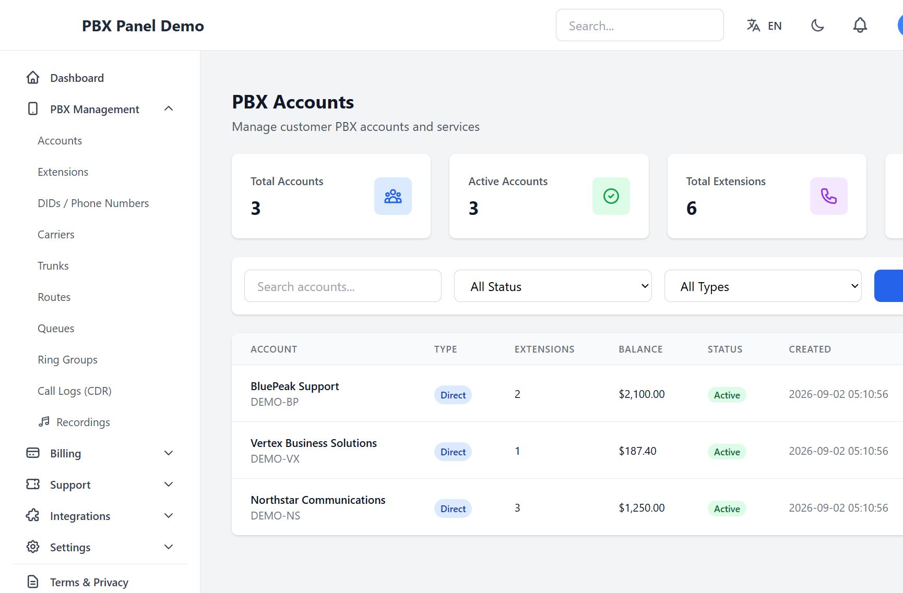Expand the Settings section chevron

click(x=169, y=547)
